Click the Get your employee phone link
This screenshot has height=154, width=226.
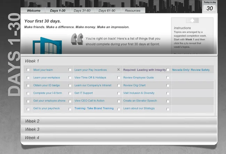point(49,101)
